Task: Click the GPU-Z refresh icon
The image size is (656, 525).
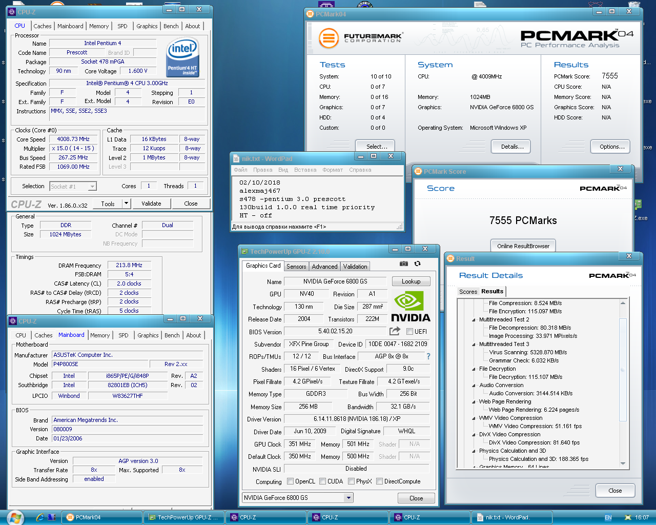Action: (x=418, y=264)
